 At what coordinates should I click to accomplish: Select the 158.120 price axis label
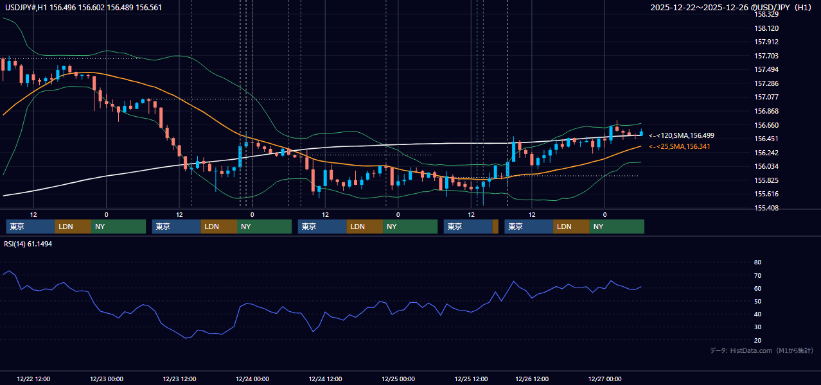766,28
